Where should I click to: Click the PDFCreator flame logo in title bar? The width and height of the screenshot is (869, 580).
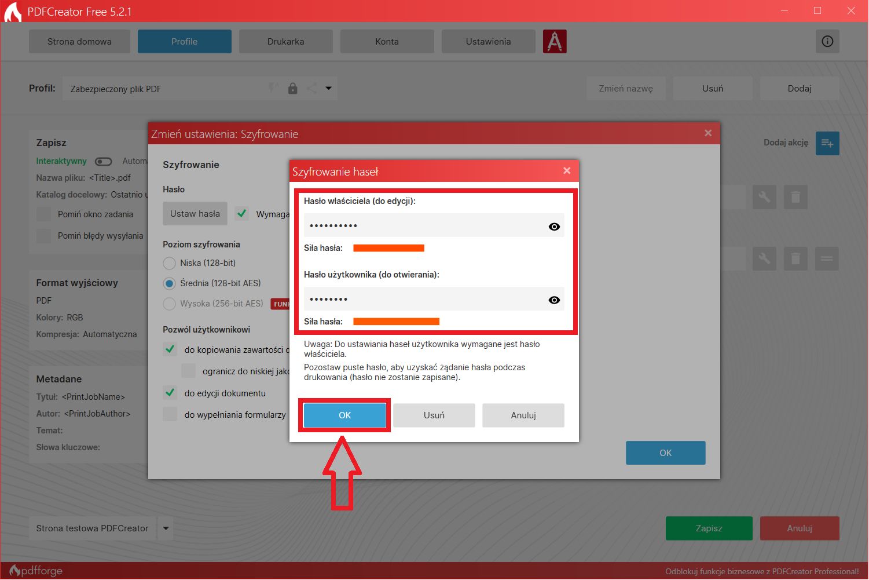pos(13,10)
